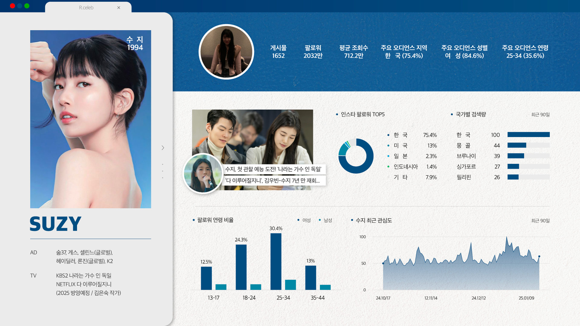
Task: Click the red window close dot
Action: [x=12, y=6]
